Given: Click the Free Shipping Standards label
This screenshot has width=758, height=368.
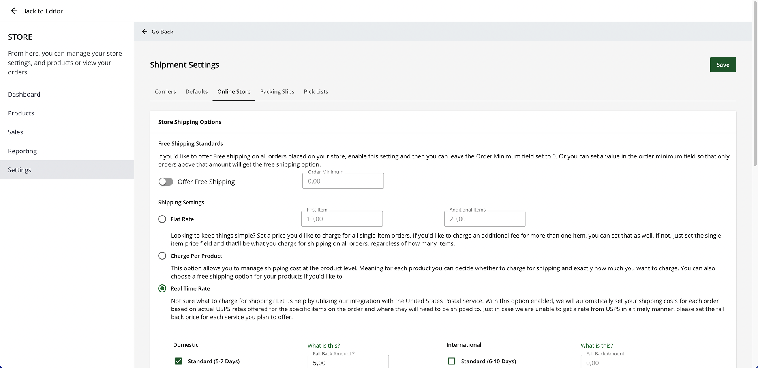Looking at the screenshot, I should [x=191, y=143].
